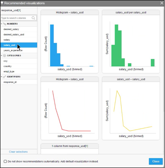165x168 pixels.
Task: Click the IDENTIFIERS key icon
Action: click(5, 77)
